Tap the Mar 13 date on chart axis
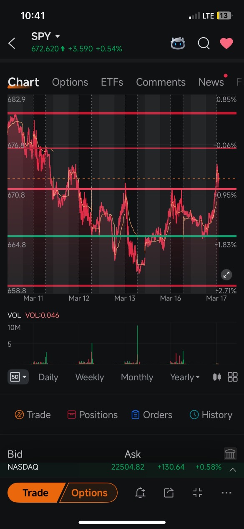Screen dimensions: 244x529 (x=125, y=298)
